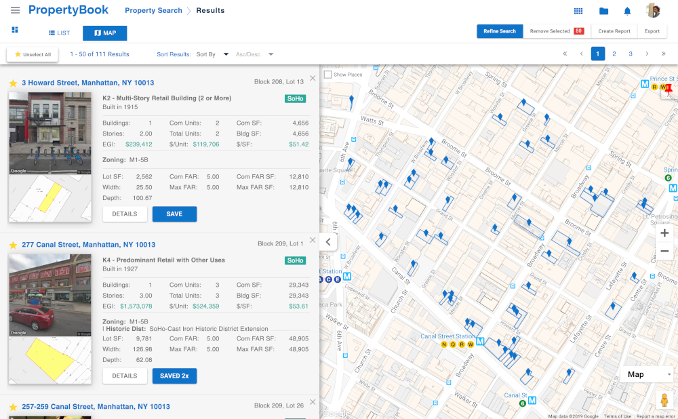Zoom in on the map
The height and width of the screenshot is (419, 678).
click(664, 233)
